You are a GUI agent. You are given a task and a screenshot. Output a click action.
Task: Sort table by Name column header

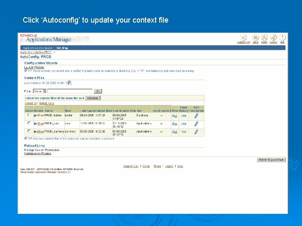coord(49,110)
